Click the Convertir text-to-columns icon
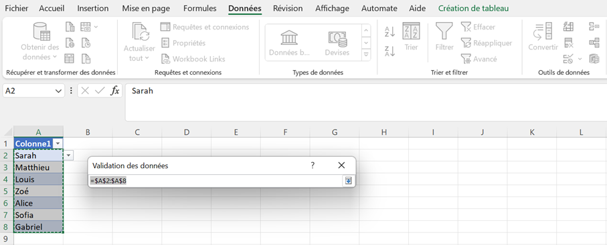 tap(543, 31)
